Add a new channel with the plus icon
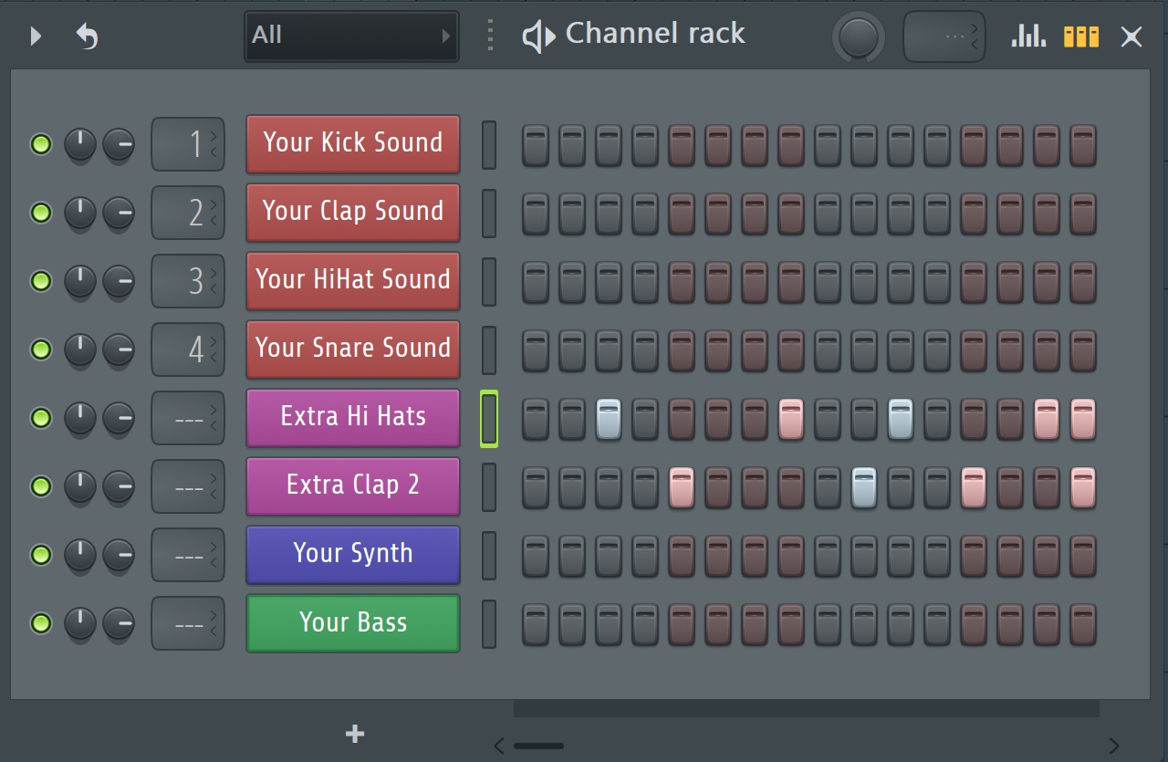The image size is (1168, 762). click(x=354, y=733)
